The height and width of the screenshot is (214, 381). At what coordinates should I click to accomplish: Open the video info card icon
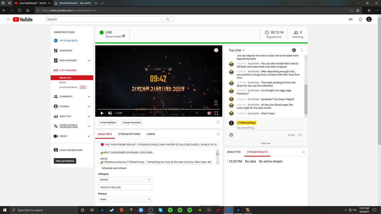click(x=216, y=50)
